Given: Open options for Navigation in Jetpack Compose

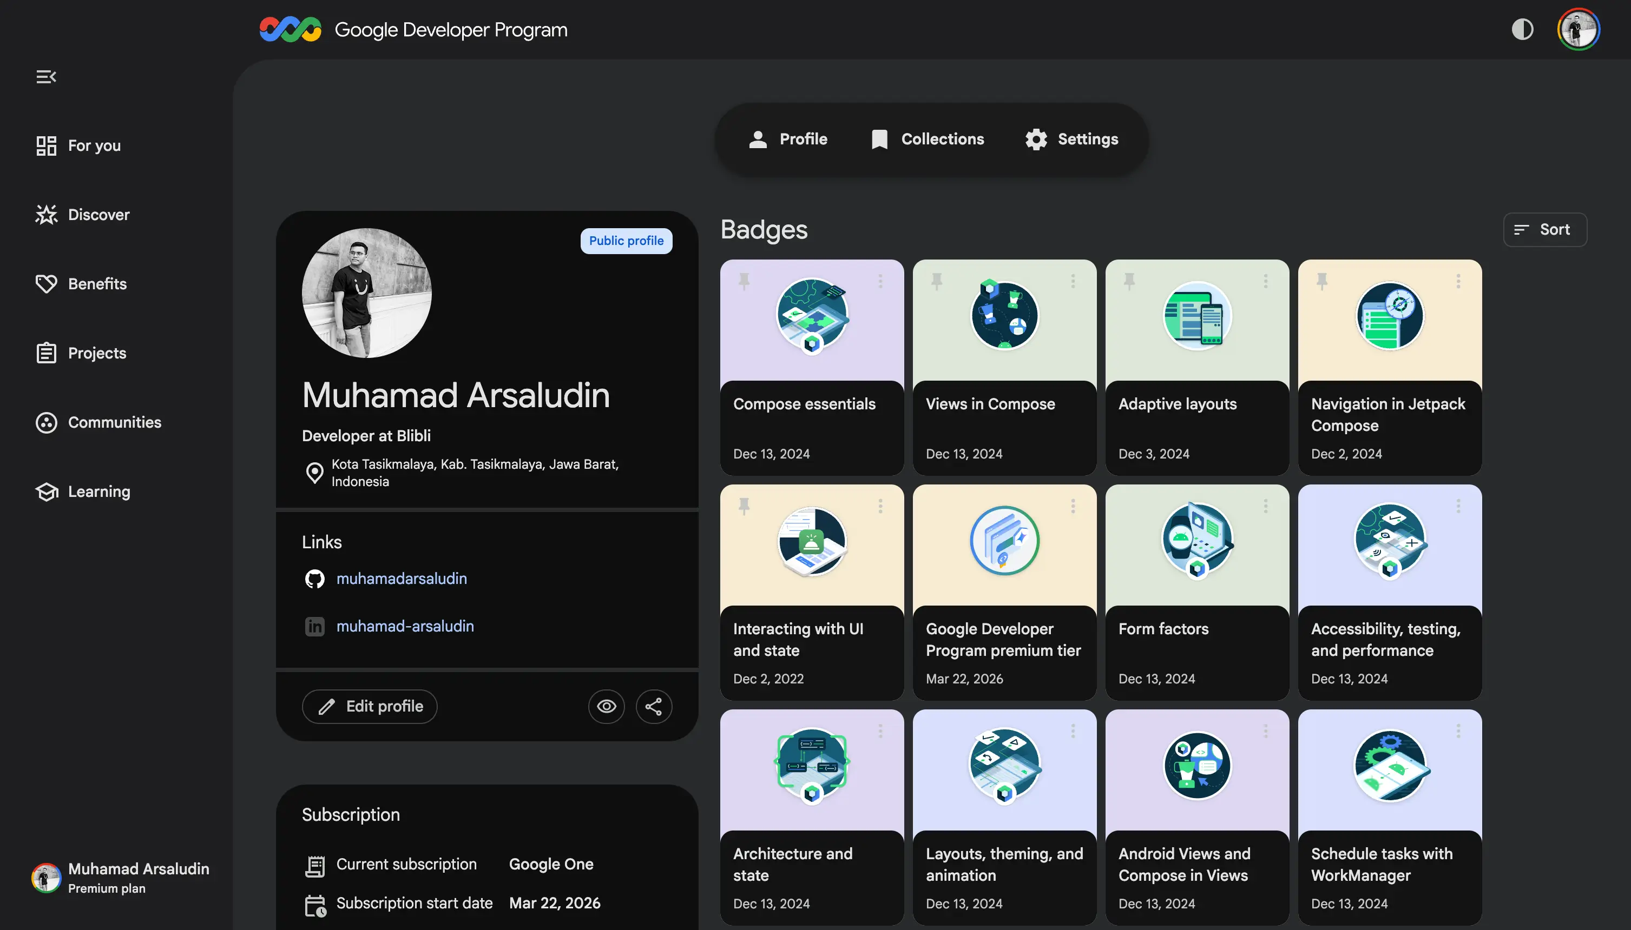Looking at the screenshot, I should 1458,281.
